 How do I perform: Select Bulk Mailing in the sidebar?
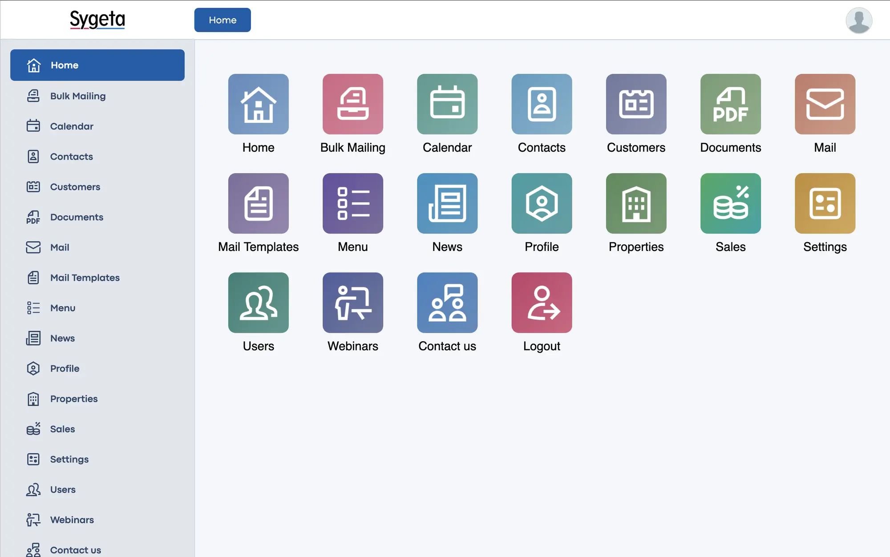(x=97, y=96)
